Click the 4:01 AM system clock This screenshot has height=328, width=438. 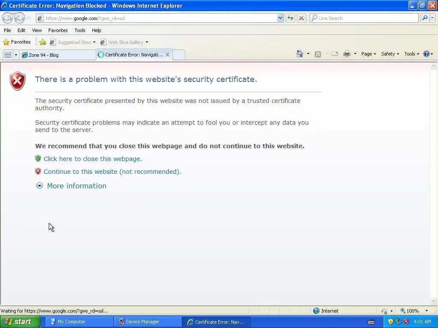[422, 322]
